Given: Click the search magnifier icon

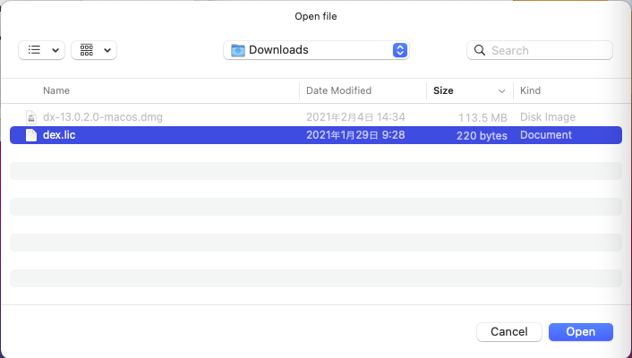Looking at the screenshot, I should (x=480, y=50).
